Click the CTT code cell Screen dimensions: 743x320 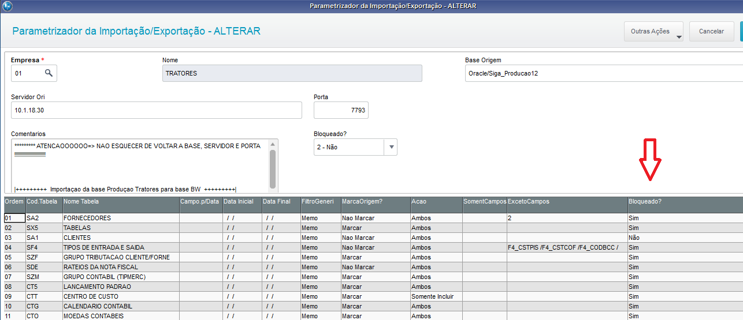pos(44,297)
